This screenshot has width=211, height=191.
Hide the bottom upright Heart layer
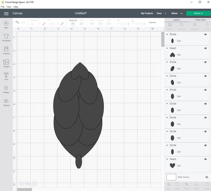[205, 159]
